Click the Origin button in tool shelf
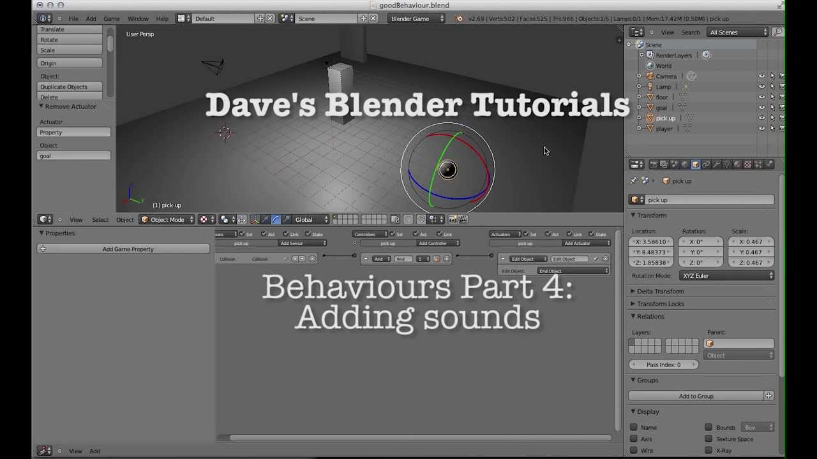 [x=70, y=63]
